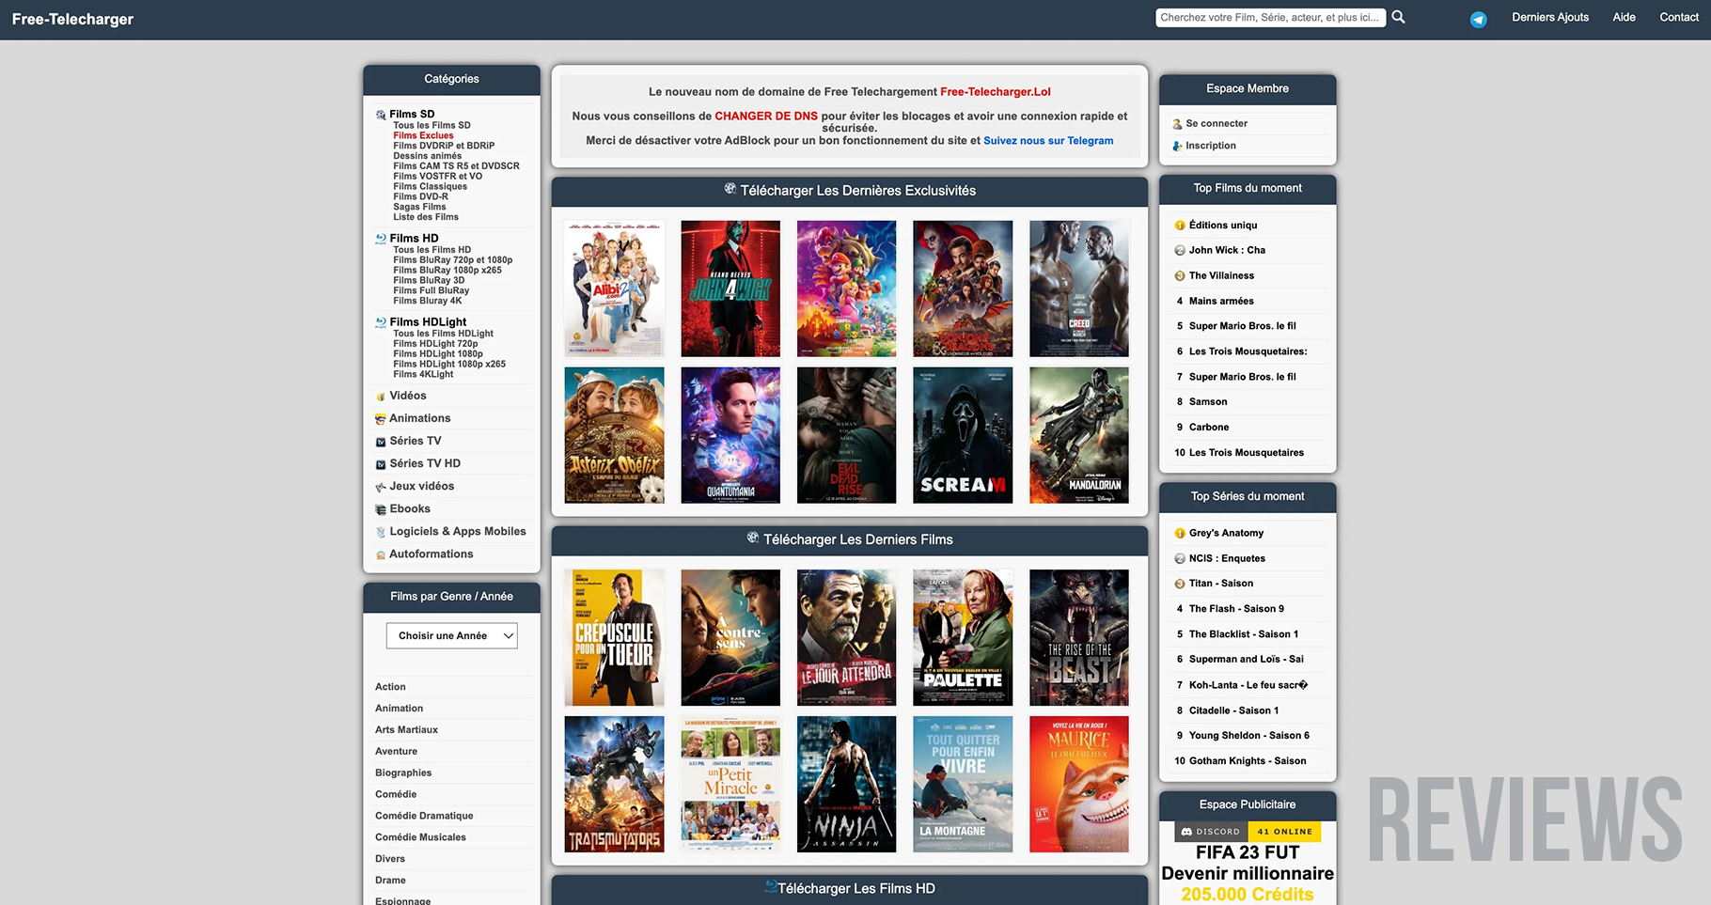The height and width of the screenshot is (905, 1711).
Task: Select Samson in Top Films list
Action: [x=1208, y=402]
